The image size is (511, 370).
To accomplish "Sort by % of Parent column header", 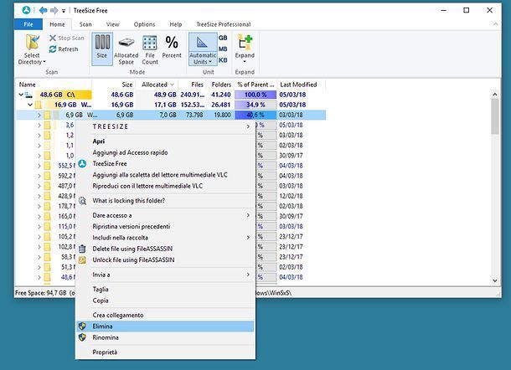I will point(255,85).
